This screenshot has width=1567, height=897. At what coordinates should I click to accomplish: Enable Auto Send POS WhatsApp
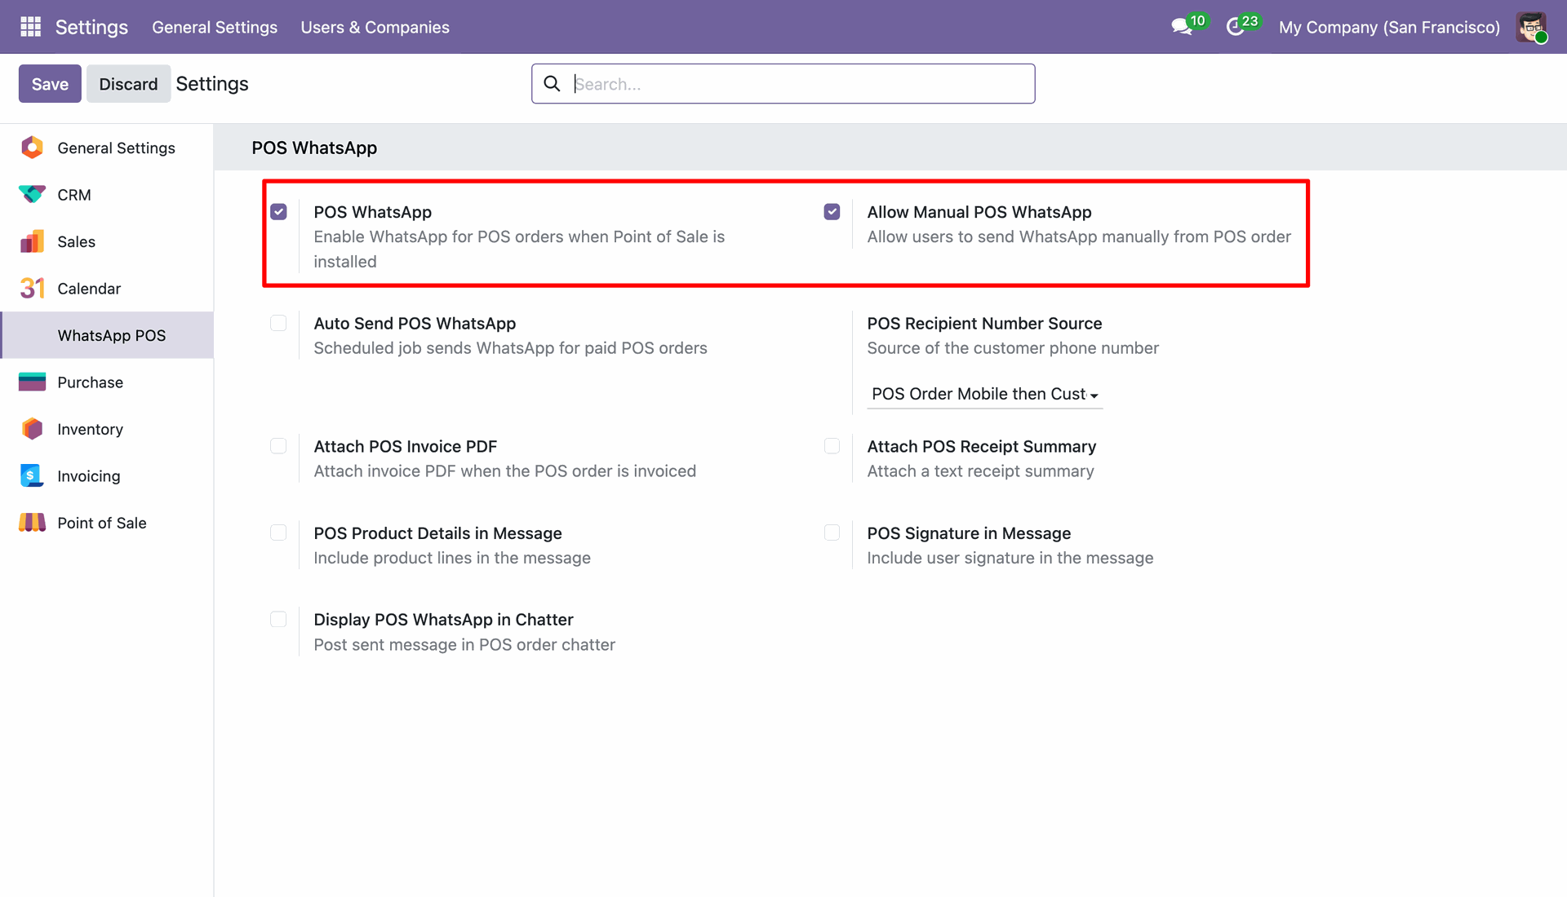(x=278, y=323)
